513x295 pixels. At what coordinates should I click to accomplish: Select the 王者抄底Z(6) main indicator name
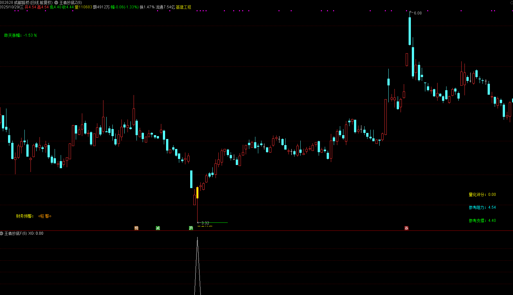[70, 3]
